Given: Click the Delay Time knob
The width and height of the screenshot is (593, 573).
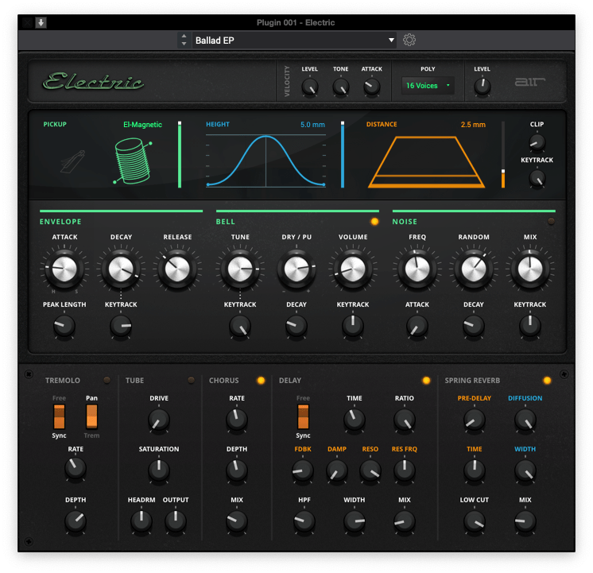Looking at the screenshot, I should pos(355,420).
